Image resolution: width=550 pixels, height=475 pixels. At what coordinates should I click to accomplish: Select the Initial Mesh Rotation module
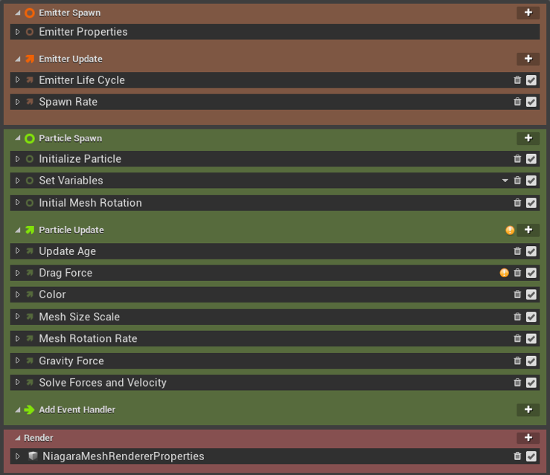coord(90,203)
